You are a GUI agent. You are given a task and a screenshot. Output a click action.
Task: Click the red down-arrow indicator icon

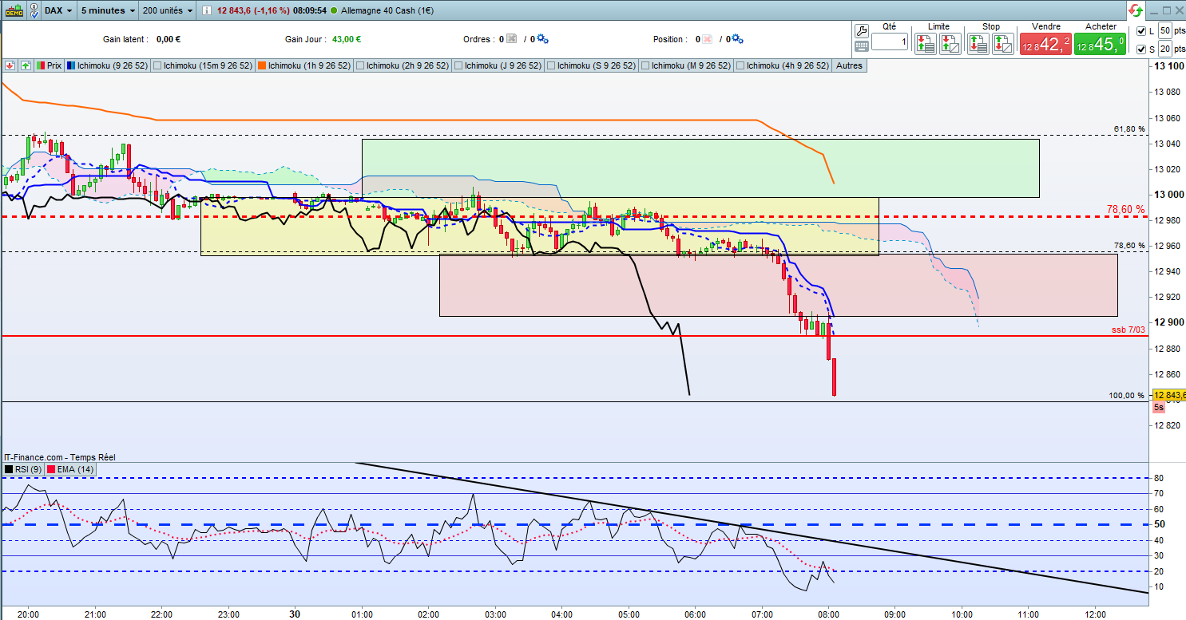pyautogui.click(x=11, y=65)
